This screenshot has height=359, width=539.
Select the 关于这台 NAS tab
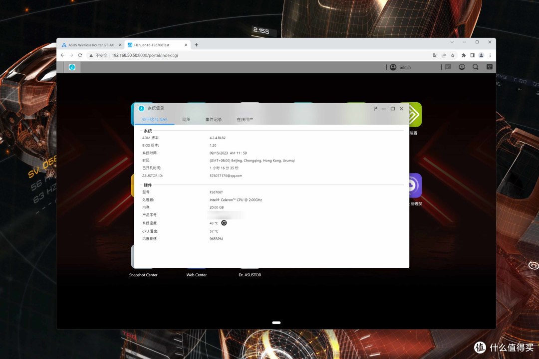coord(154,120)
